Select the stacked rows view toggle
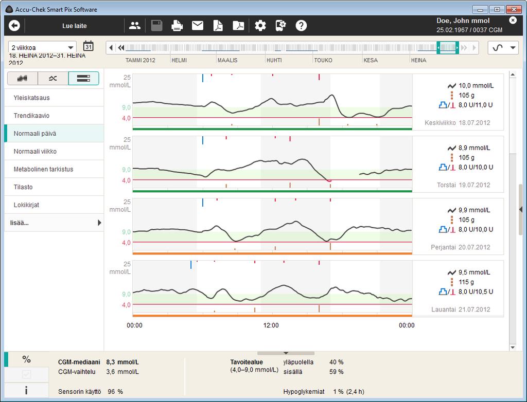The height and width of the screenshot is (402, 527). [x=84, y=78]
